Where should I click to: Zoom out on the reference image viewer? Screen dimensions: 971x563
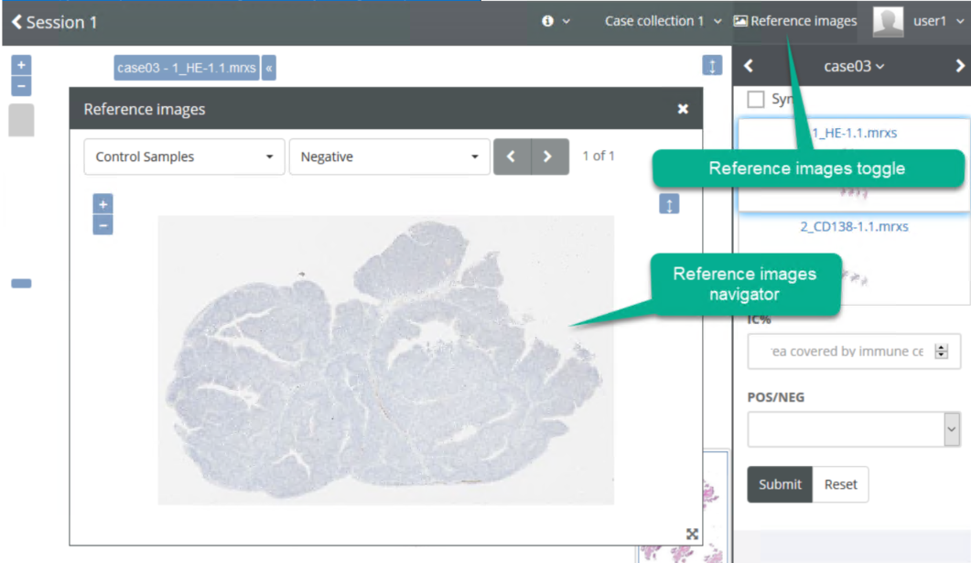[103, 225]
